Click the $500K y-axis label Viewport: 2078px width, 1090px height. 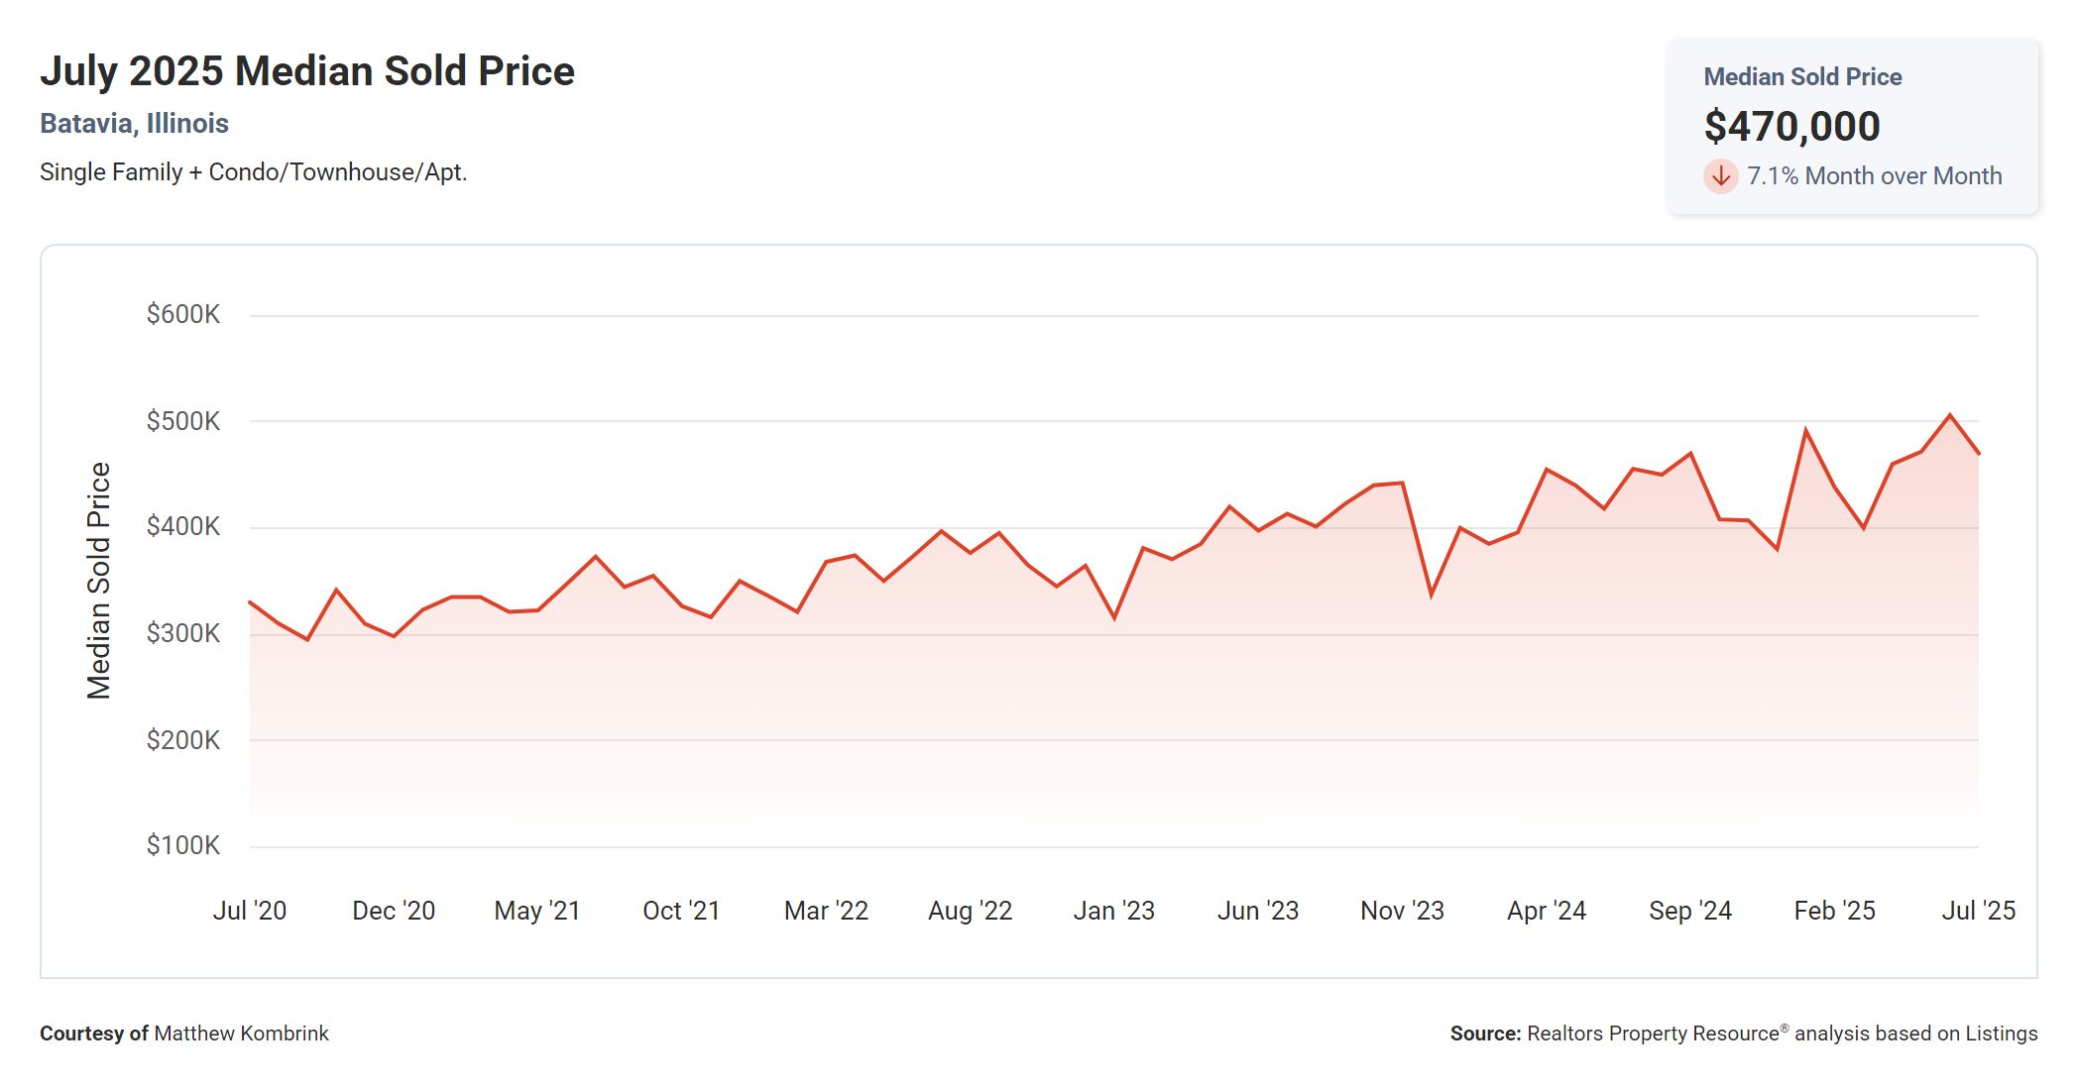183,421
